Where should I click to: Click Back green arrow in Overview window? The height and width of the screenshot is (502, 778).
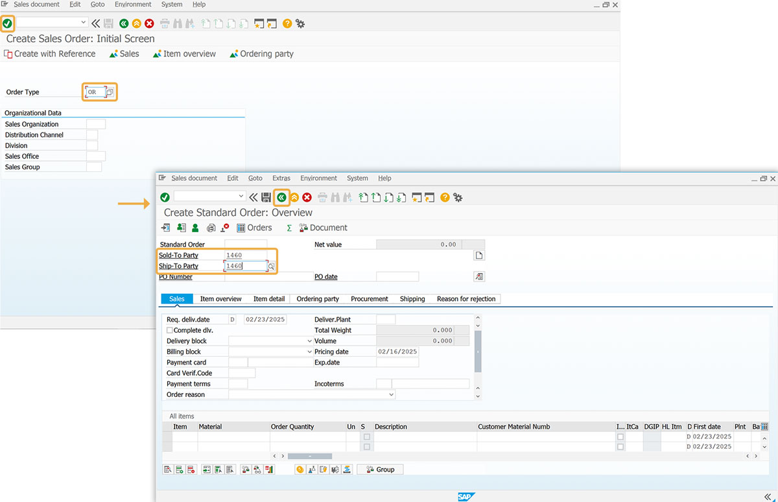click(x=281, y=197)
